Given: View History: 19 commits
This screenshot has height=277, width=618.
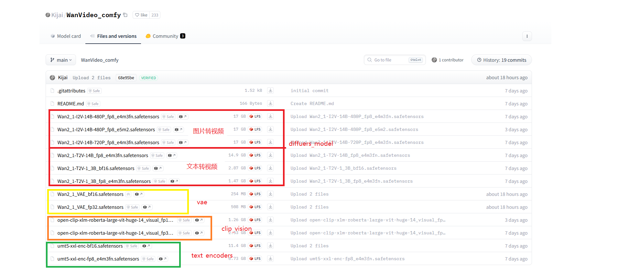Looking at the screenshot, I should click(x=501, y=60).
